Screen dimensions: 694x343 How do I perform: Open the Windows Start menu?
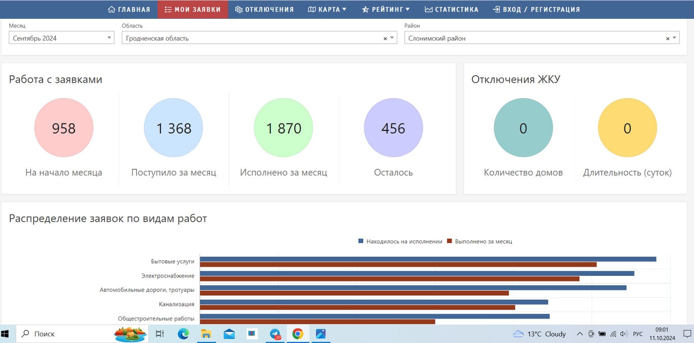(6, 334)
